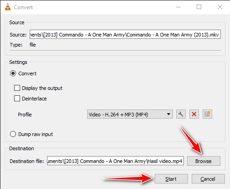This screenshot has height=189, width=230.
Task: Click the 'Settings' group title
Action: coord(18,62)
